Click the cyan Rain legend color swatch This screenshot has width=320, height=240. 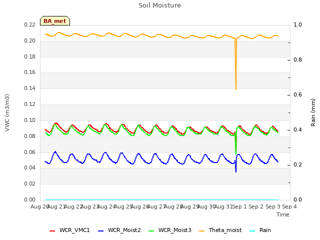pyautogui.click(x=252, y=231)
